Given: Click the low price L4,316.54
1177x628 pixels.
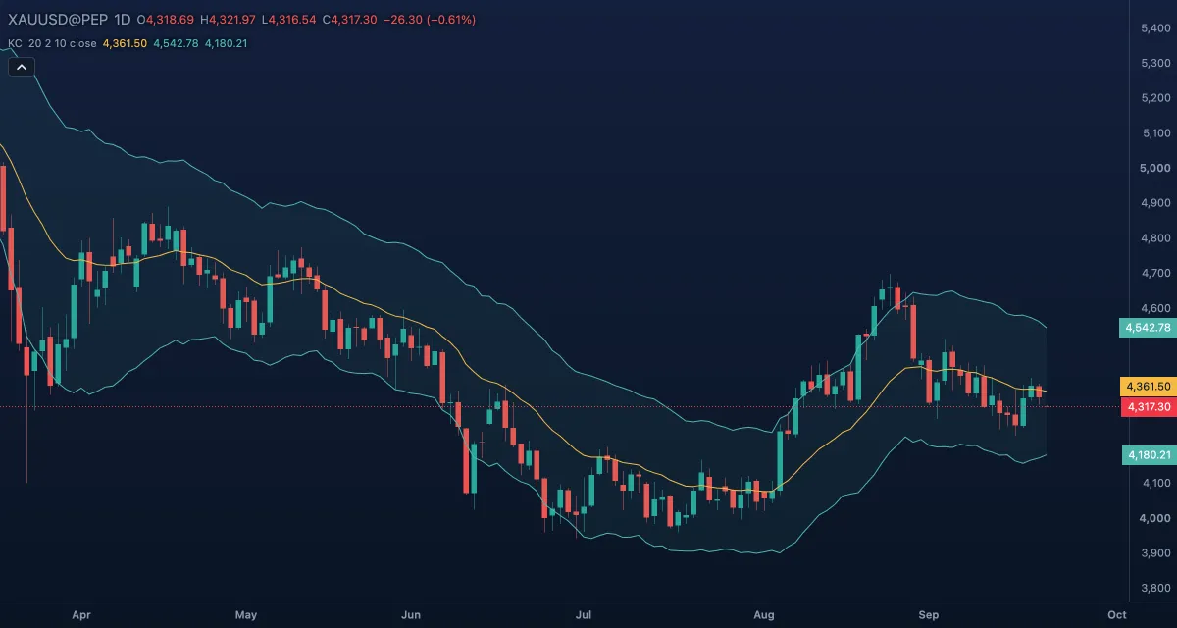Looking at the screenshot, I should point(289,20).
